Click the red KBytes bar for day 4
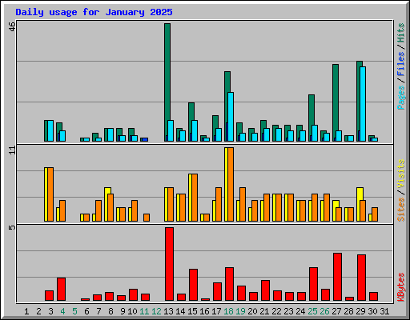 61,290
